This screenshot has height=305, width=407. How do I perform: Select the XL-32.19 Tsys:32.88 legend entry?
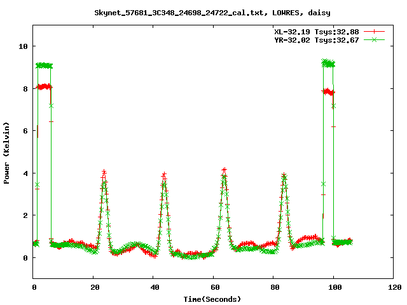317,32
